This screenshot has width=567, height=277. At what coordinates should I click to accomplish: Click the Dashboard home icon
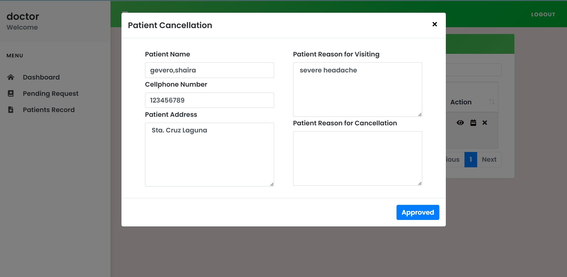tap(11, 77)
